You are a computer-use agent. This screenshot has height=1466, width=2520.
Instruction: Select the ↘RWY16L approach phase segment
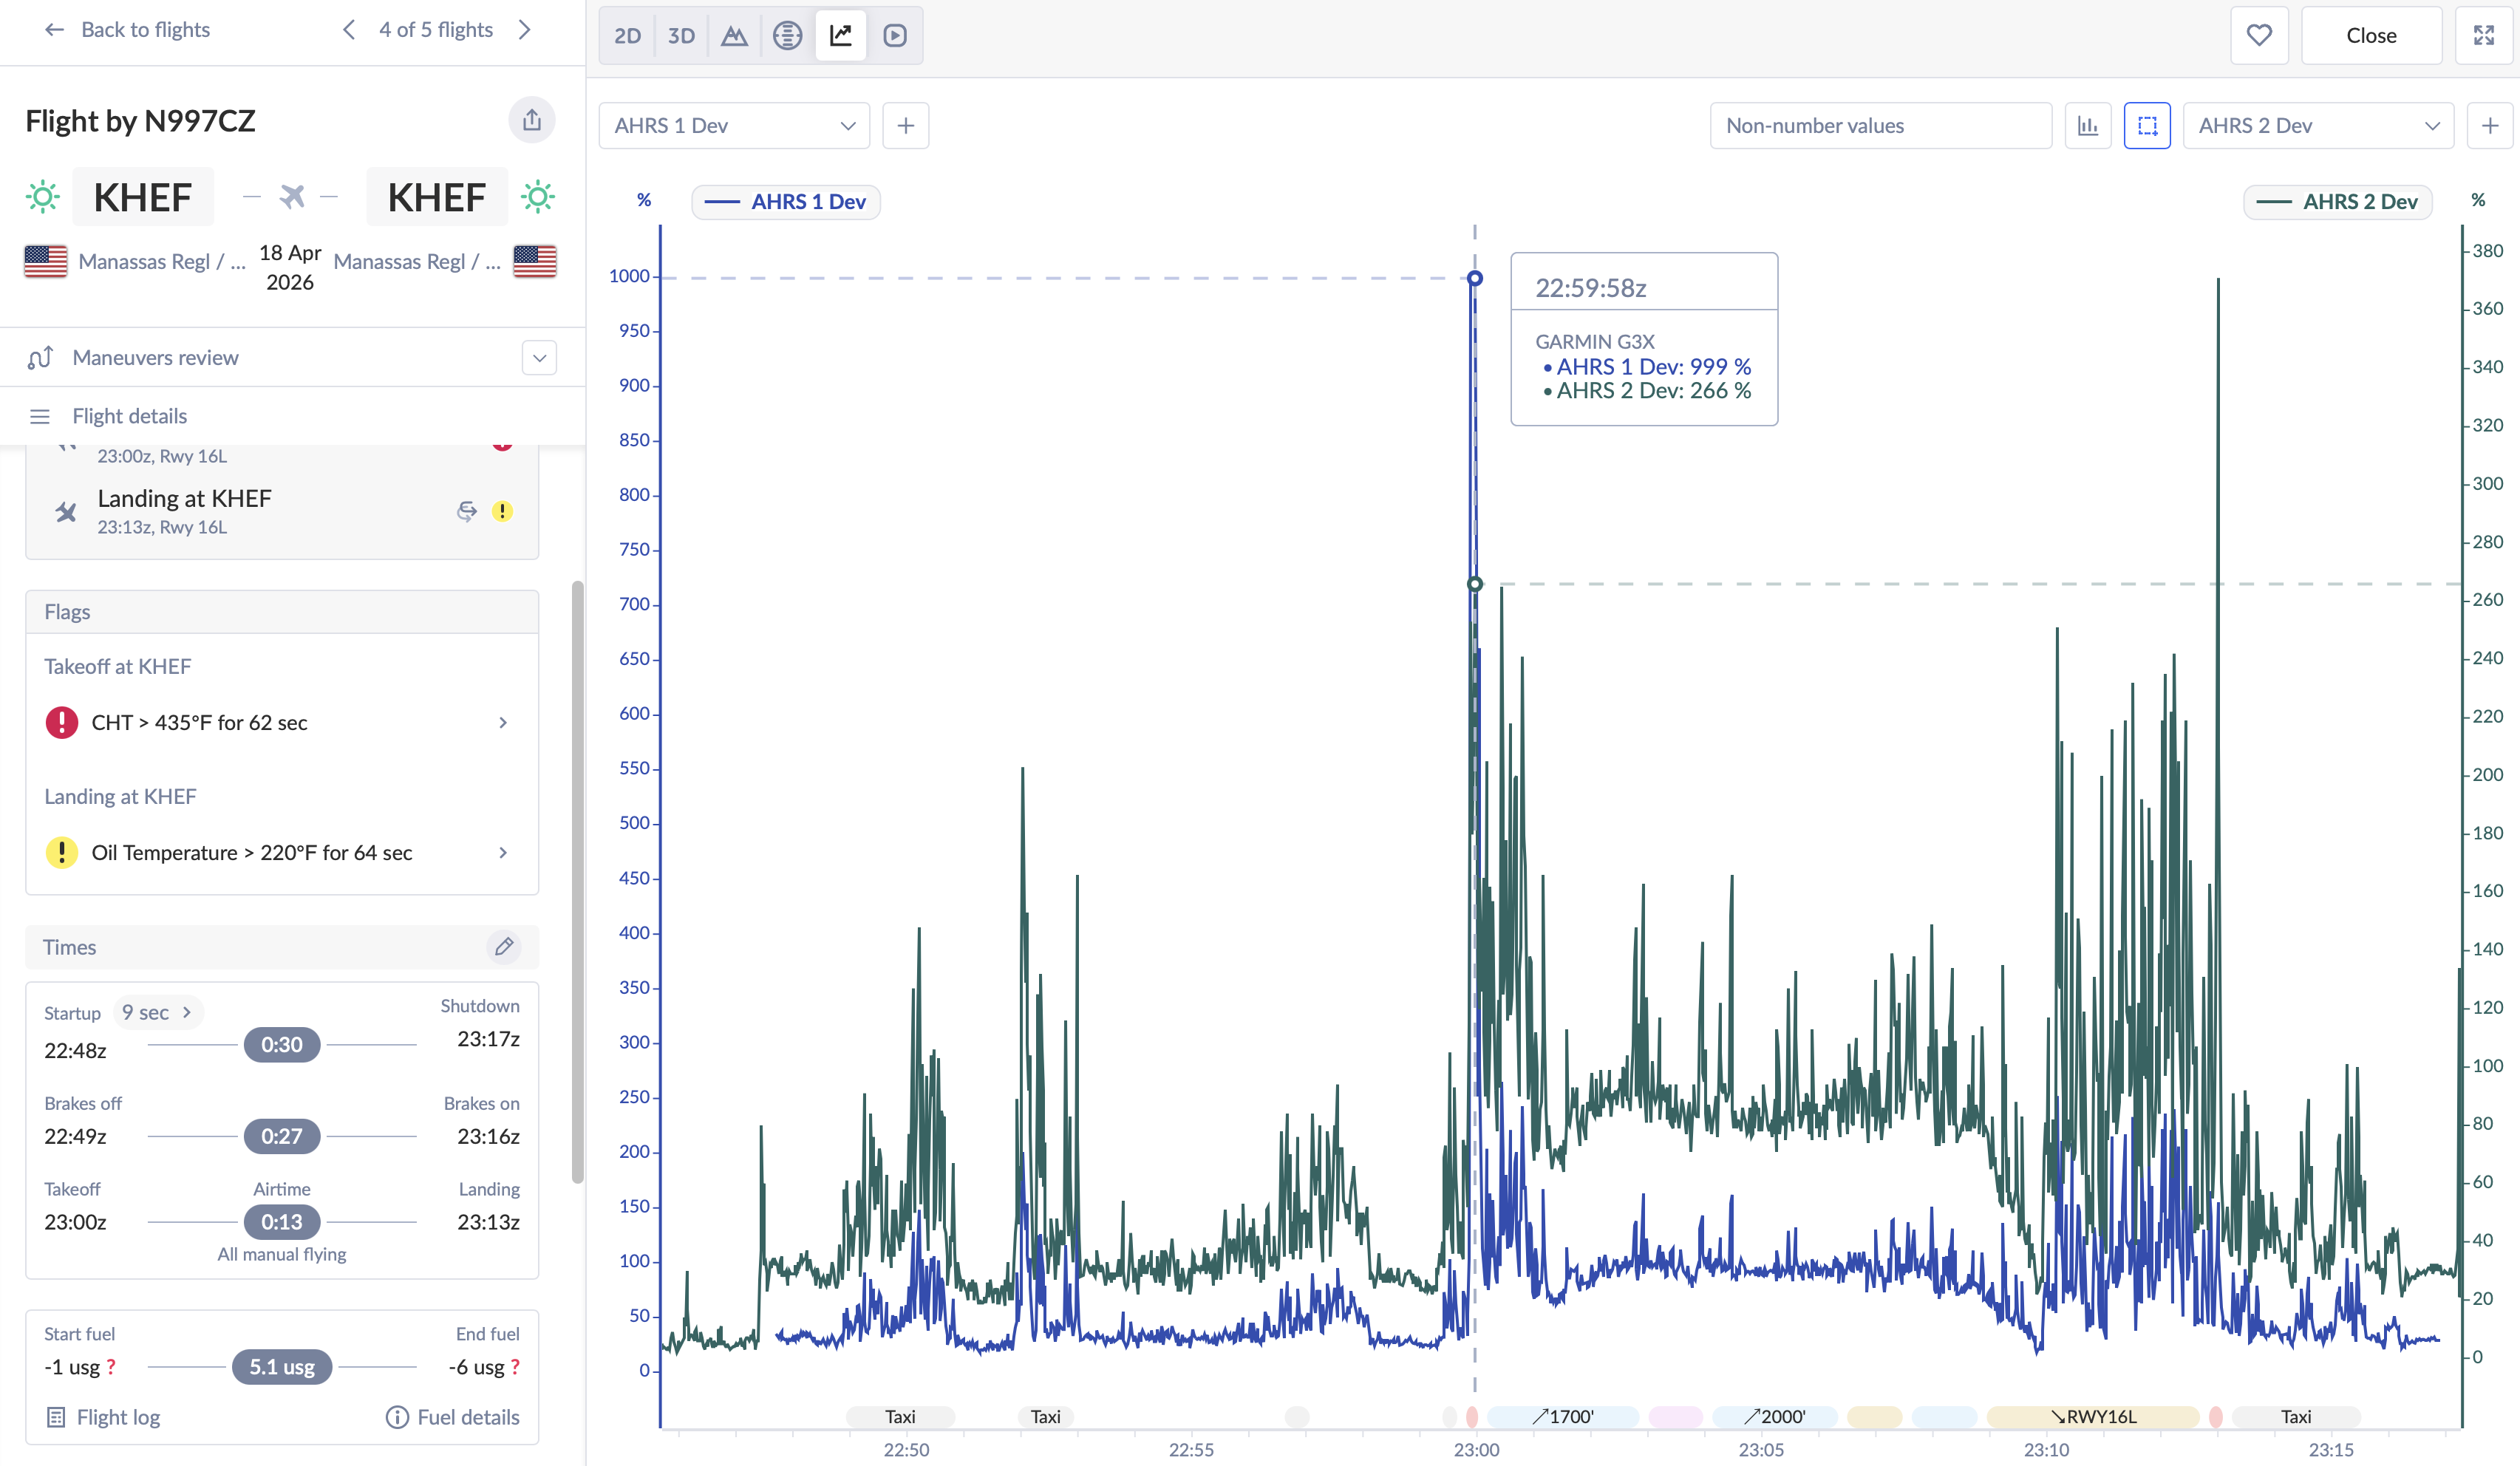tap(2093, 1417)
